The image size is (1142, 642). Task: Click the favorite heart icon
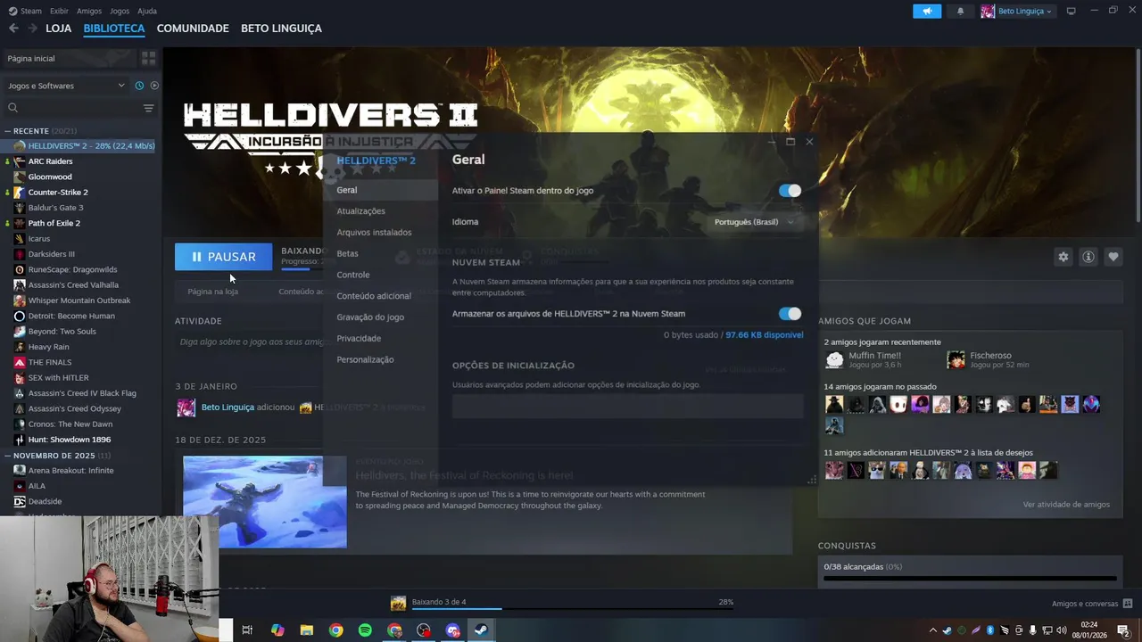tap(1113, 257)
